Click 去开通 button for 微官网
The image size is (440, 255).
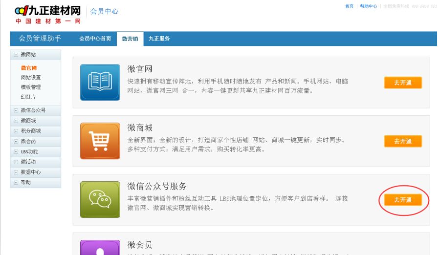tap(403, 83)
